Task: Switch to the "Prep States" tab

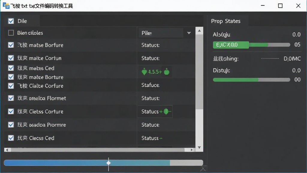Action: coord(226,21)
